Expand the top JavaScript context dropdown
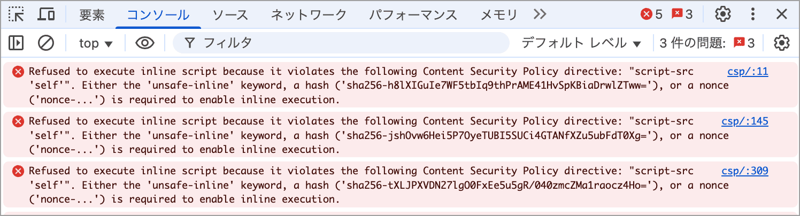 pyautogui.click(x=96, y=43)
